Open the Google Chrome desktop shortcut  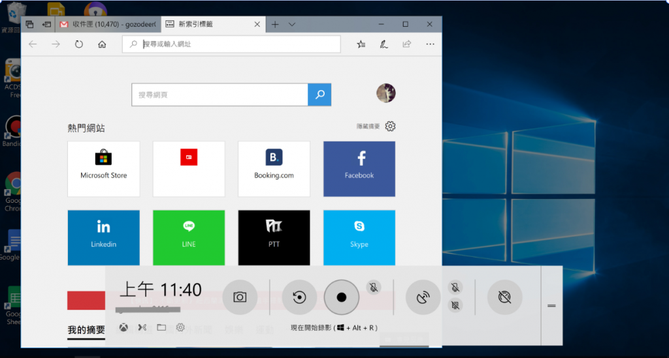[13, 192]
